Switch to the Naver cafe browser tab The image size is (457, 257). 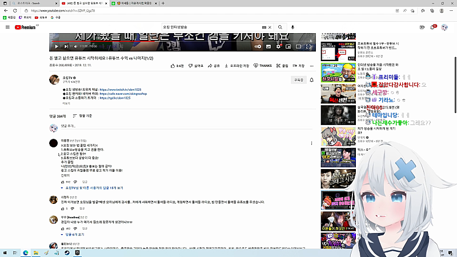click(134, 3)
